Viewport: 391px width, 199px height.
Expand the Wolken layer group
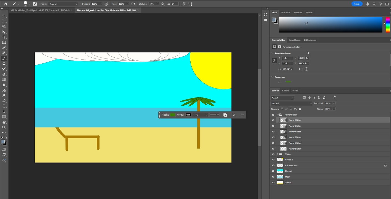point(278,154)
